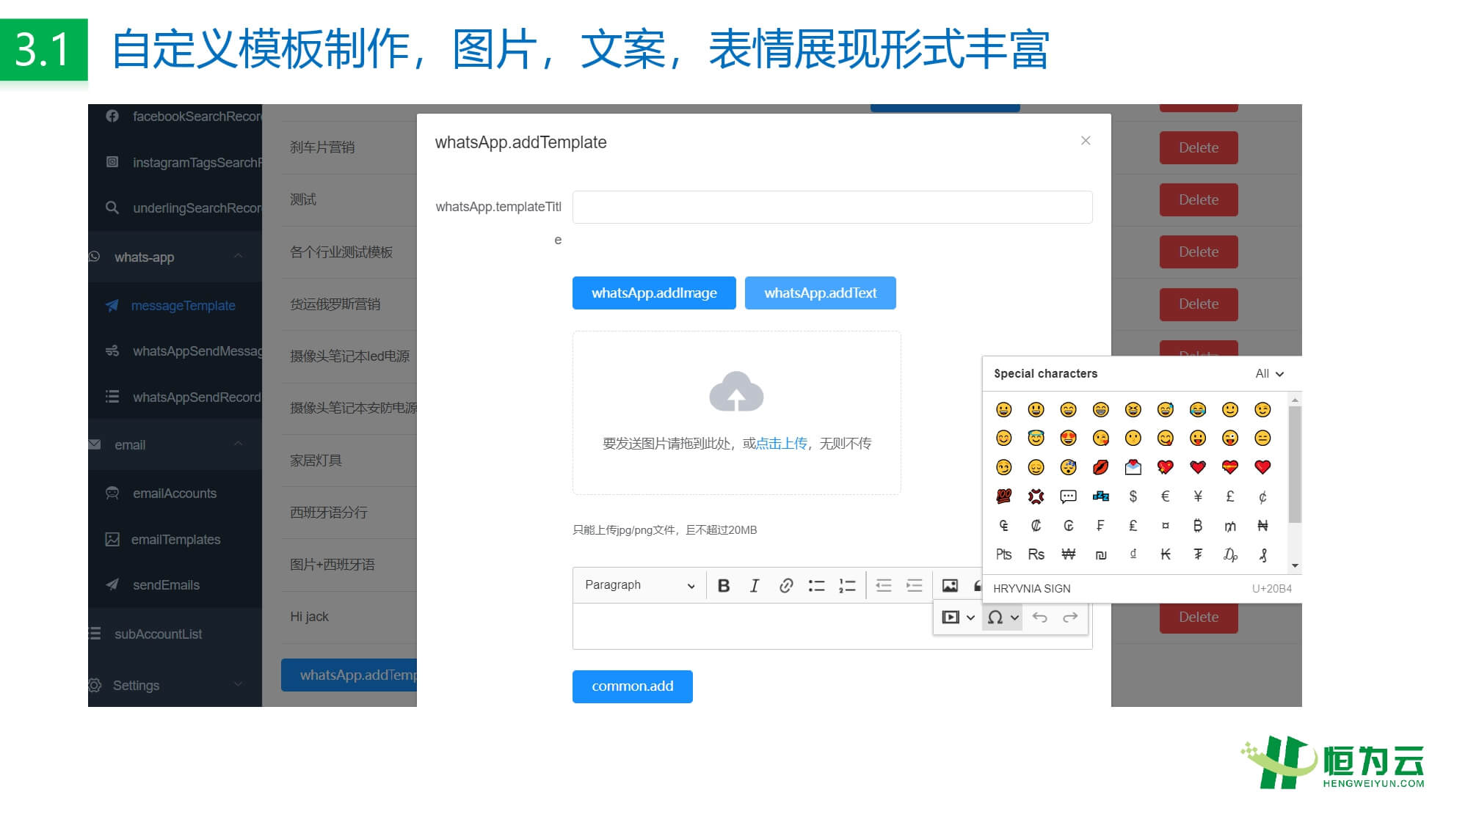Apply a bulleted list in the editor
The width and height of the screenshot is (1468, 825).
point(816,585)
